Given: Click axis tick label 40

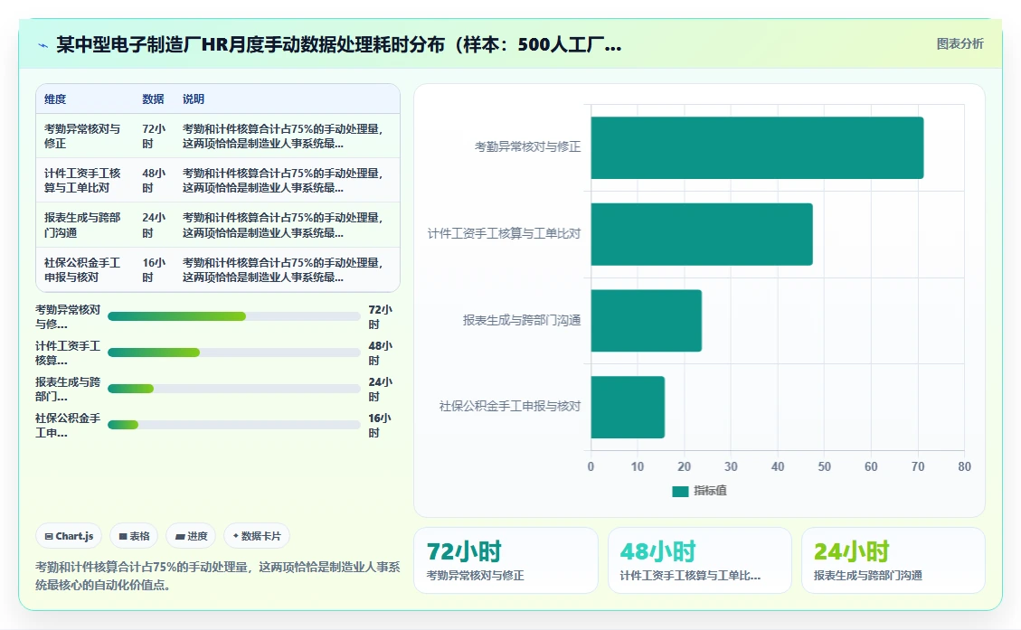Looking at the screenshot, I should click(x=778, y=466).
